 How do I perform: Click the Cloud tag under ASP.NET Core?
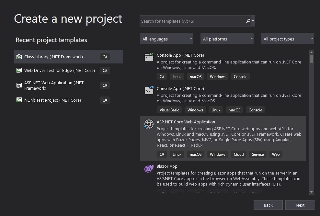[x=239, y=154]
